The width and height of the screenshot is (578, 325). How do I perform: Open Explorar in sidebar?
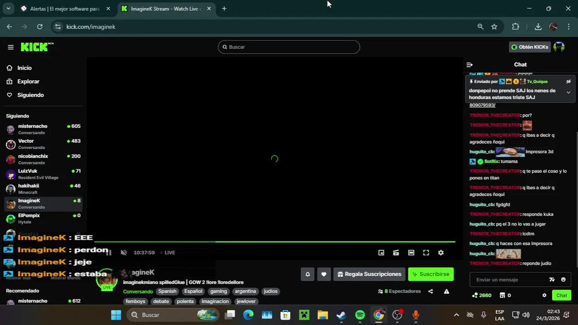coord(28,81)
